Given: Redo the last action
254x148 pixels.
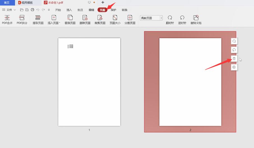Looking at the screenshot, I should point(43,10).
